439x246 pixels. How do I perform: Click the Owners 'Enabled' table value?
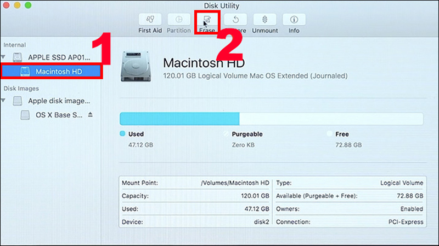point(412,209)
